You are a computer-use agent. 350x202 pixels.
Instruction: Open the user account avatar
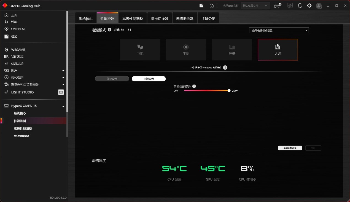(x=319, y=5)
